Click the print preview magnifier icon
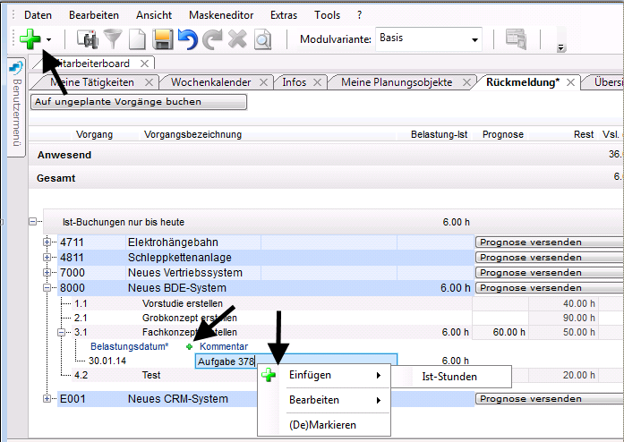624x442 pixels. (262, 39)
